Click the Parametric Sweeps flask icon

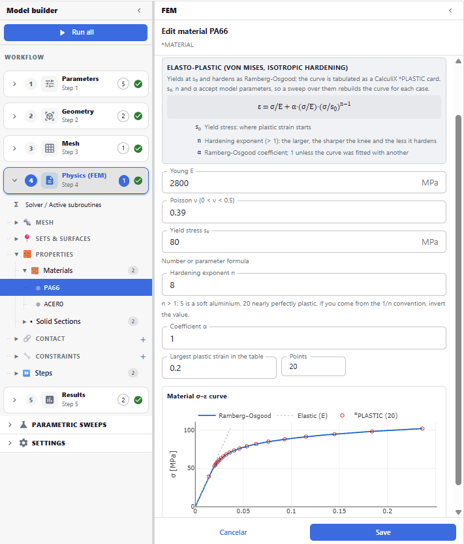tap(23, 424)
